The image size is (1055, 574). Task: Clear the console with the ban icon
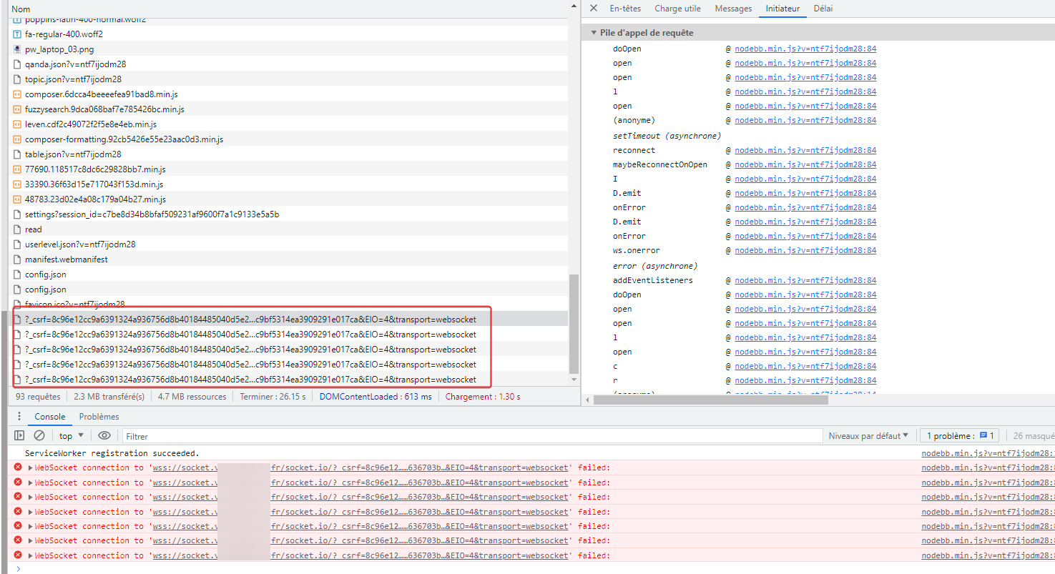pyautogui.click(x=39, y=435)
